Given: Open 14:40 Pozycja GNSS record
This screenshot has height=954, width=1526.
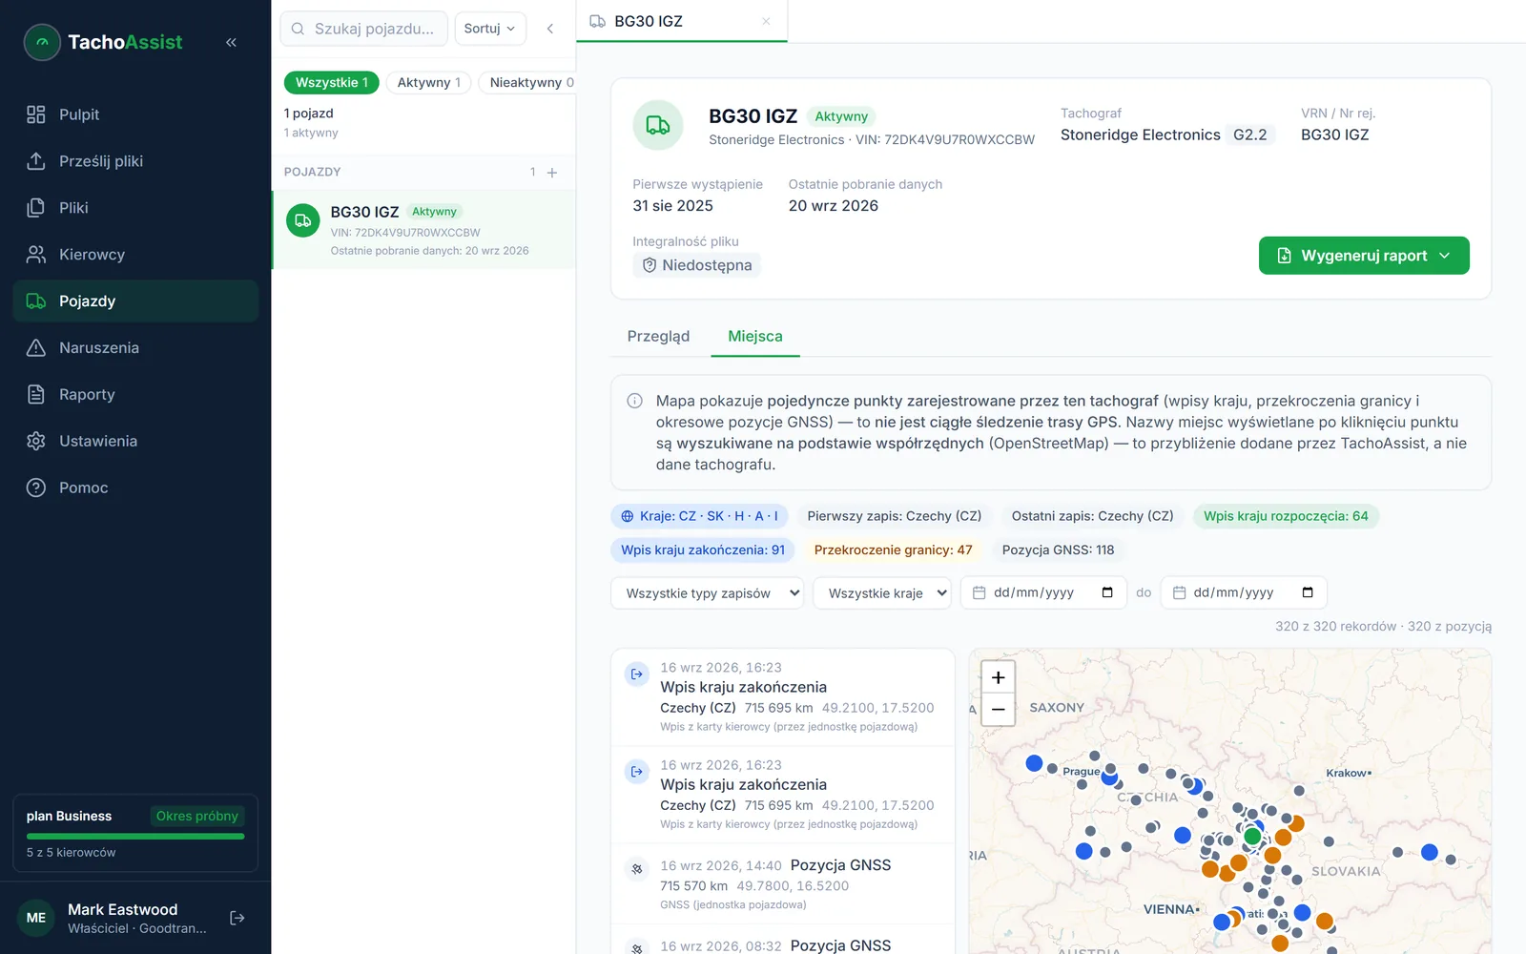Looking at the screenshot, I should click(783, 884).
